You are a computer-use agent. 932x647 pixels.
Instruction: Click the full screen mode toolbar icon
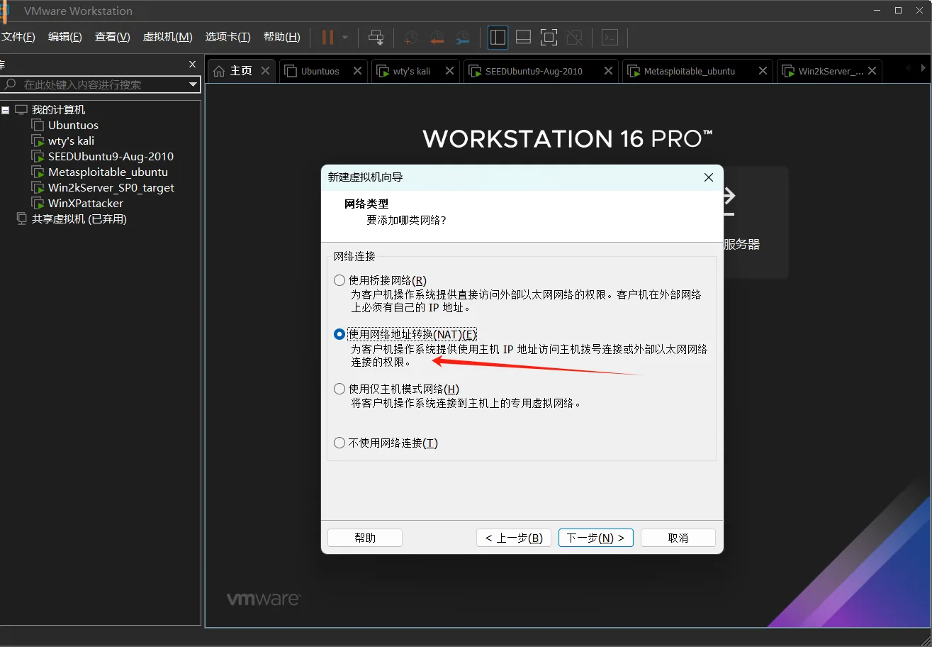(549, 38)
